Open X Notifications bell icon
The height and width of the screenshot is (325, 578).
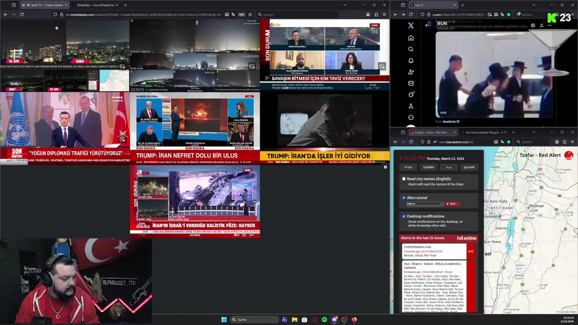click(x=411, y=60)
